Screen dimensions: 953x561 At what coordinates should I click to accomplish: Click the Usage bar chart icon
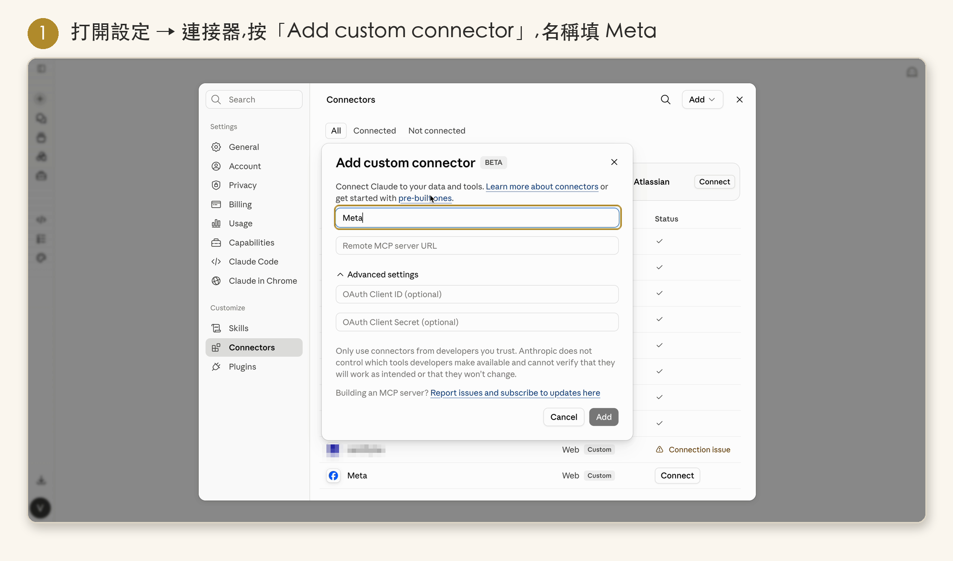(216, 223)
